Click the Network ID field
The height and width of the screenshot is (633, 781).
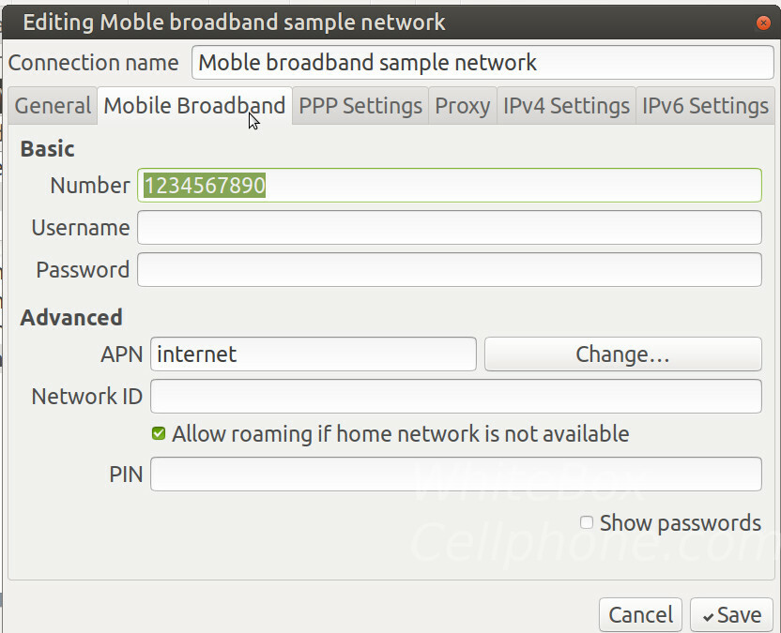[x=456, y=397]
